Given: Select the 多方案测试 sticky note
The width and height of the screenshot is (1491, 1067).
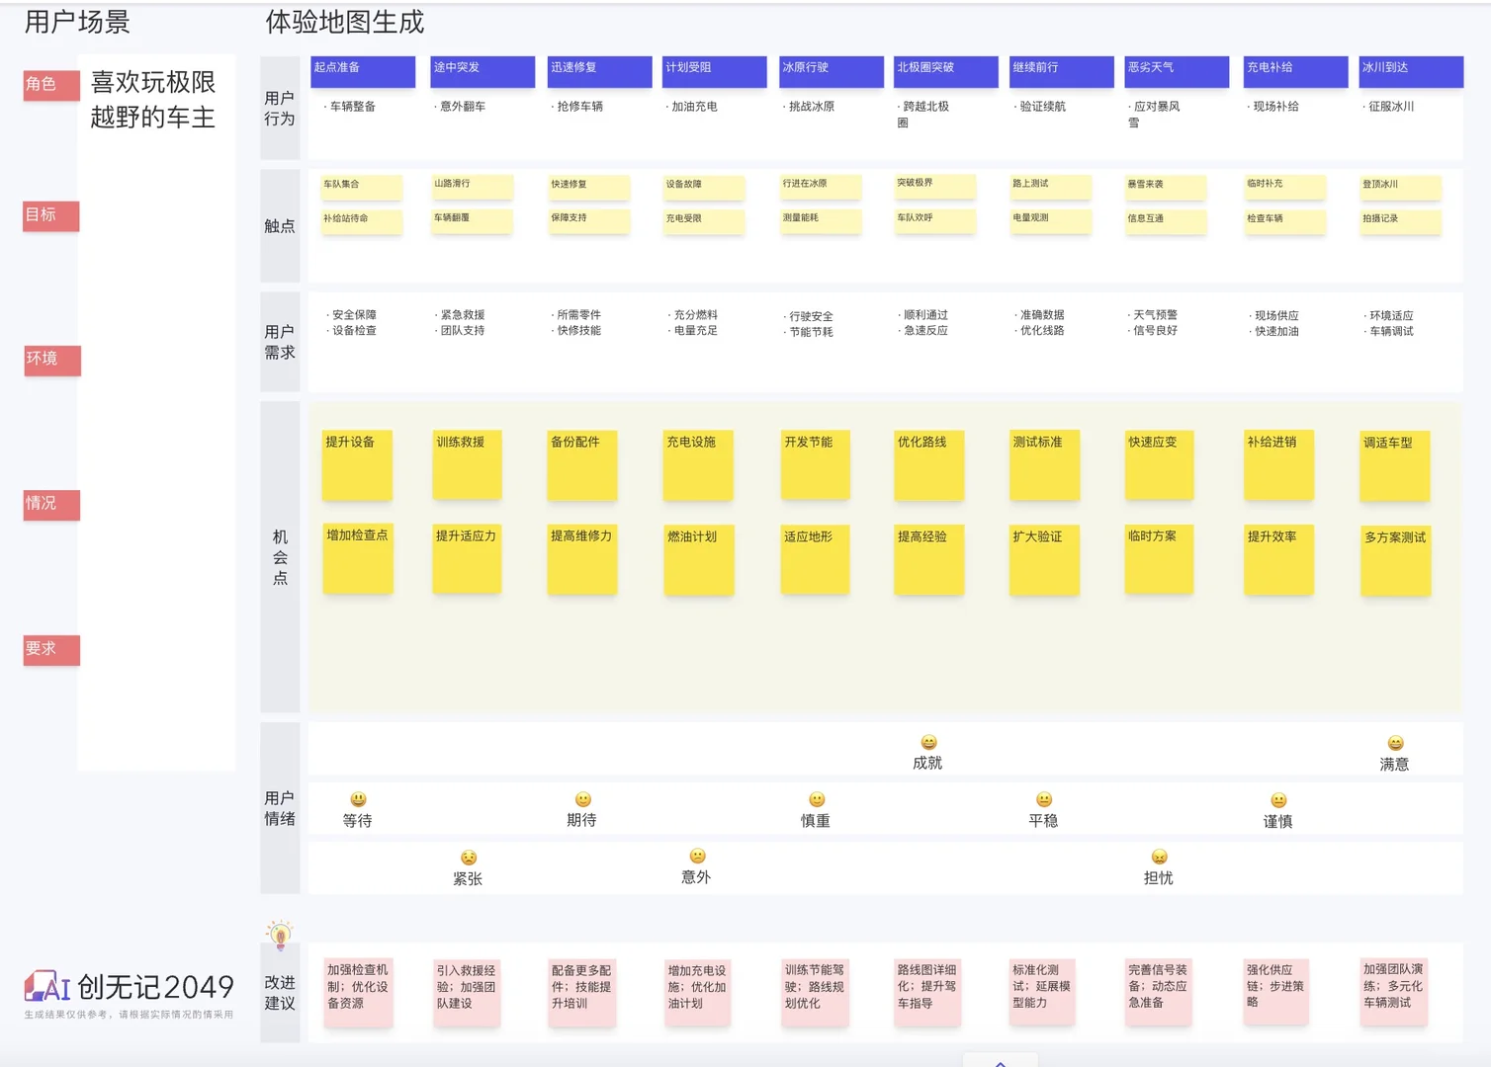Looking at the screenshot, I should point(1396,560).
